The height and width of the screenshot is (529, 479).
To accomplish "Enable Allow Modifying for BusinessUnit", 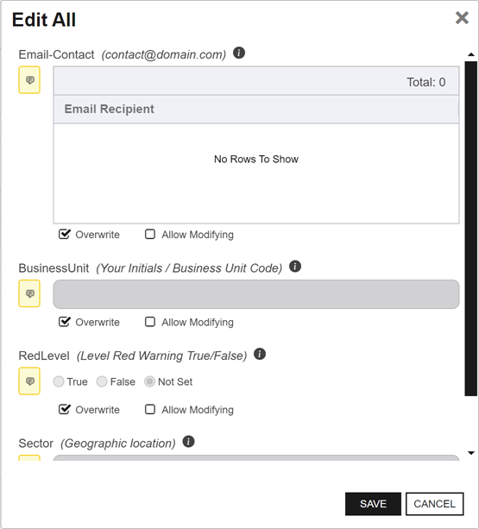I will pos(150,322).
